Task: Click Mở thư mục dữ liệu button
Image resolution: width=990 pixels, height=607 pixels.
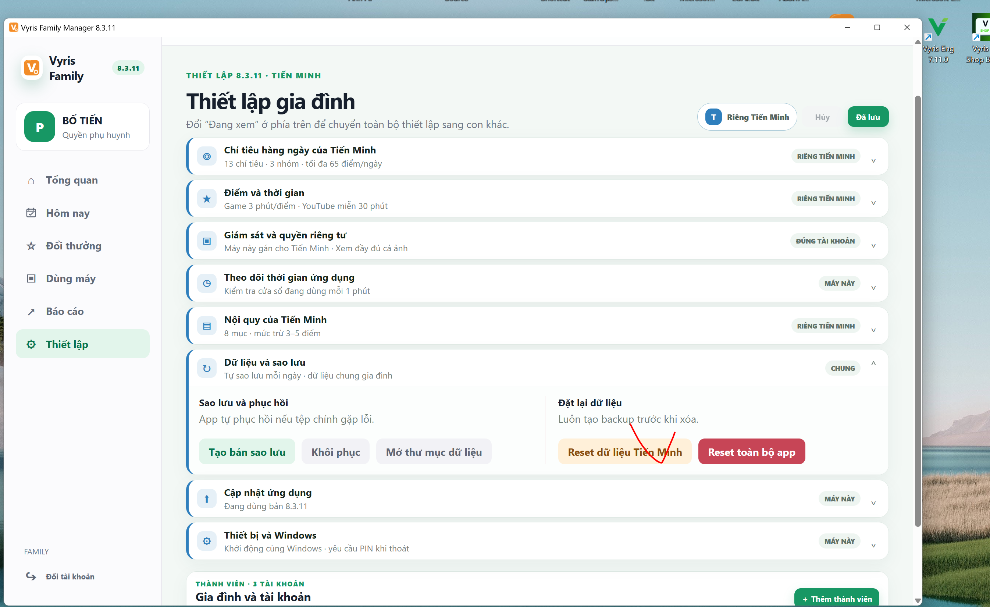Action: (x=434, y=452)
